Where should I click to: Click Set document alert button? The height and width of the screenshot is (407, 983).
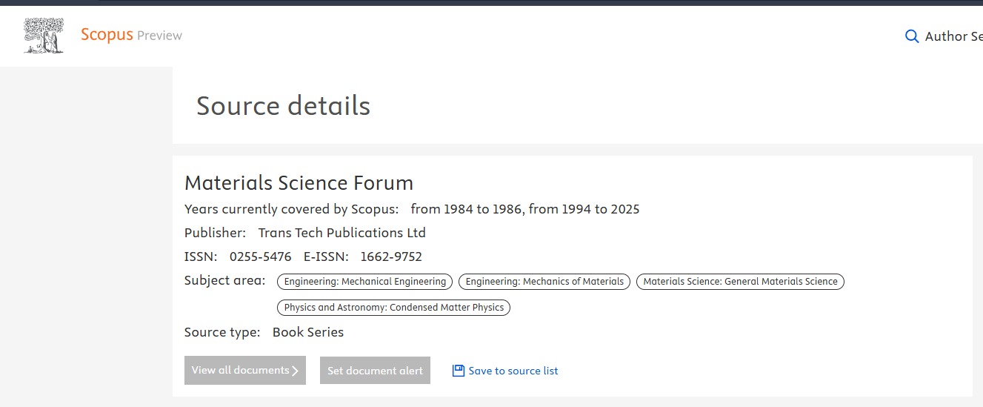click(375, 370)
